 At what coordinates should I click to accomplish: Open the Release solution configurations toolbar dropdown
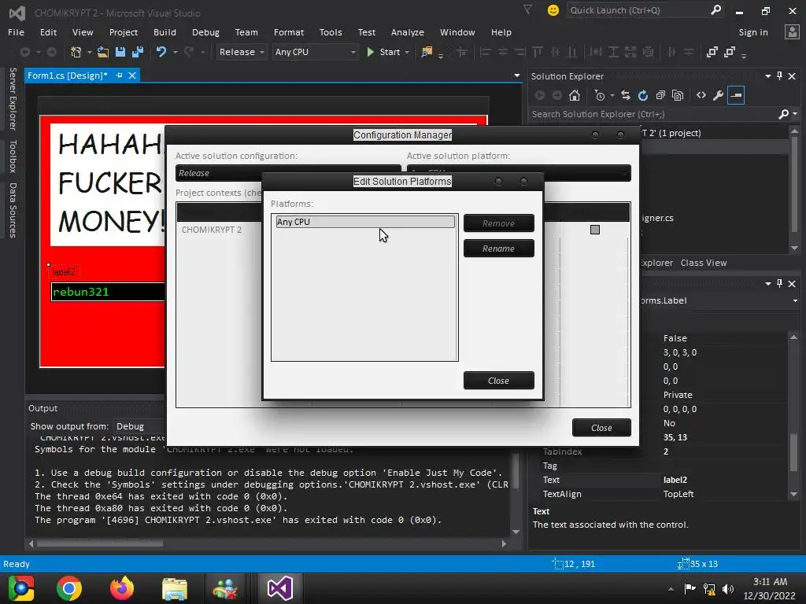click(x=241, y=52)
